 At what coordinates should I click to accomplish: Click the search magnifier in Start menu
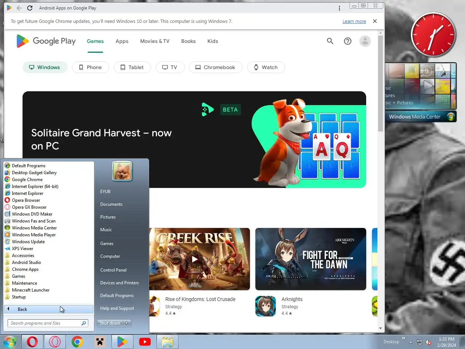84,323
